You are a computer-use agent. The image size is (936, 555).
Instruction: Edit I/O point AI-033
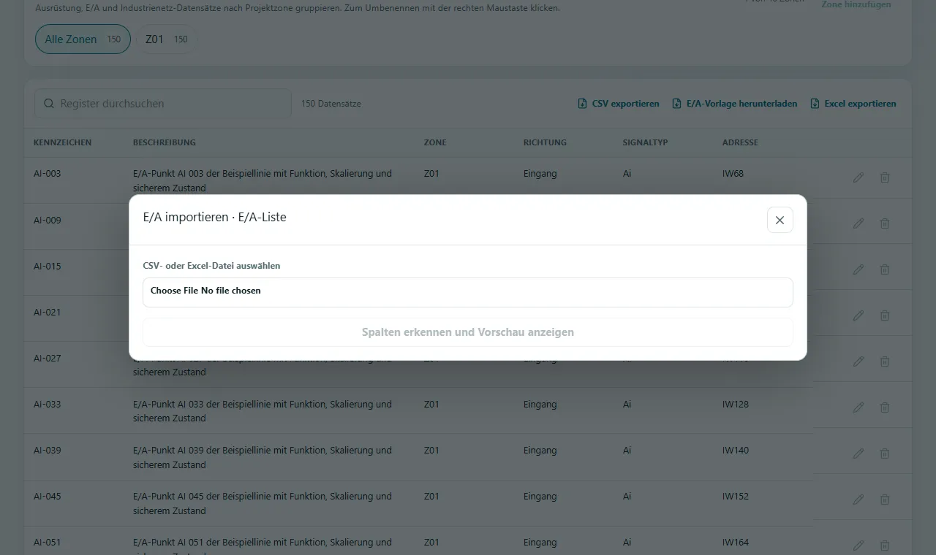[858, 407]
